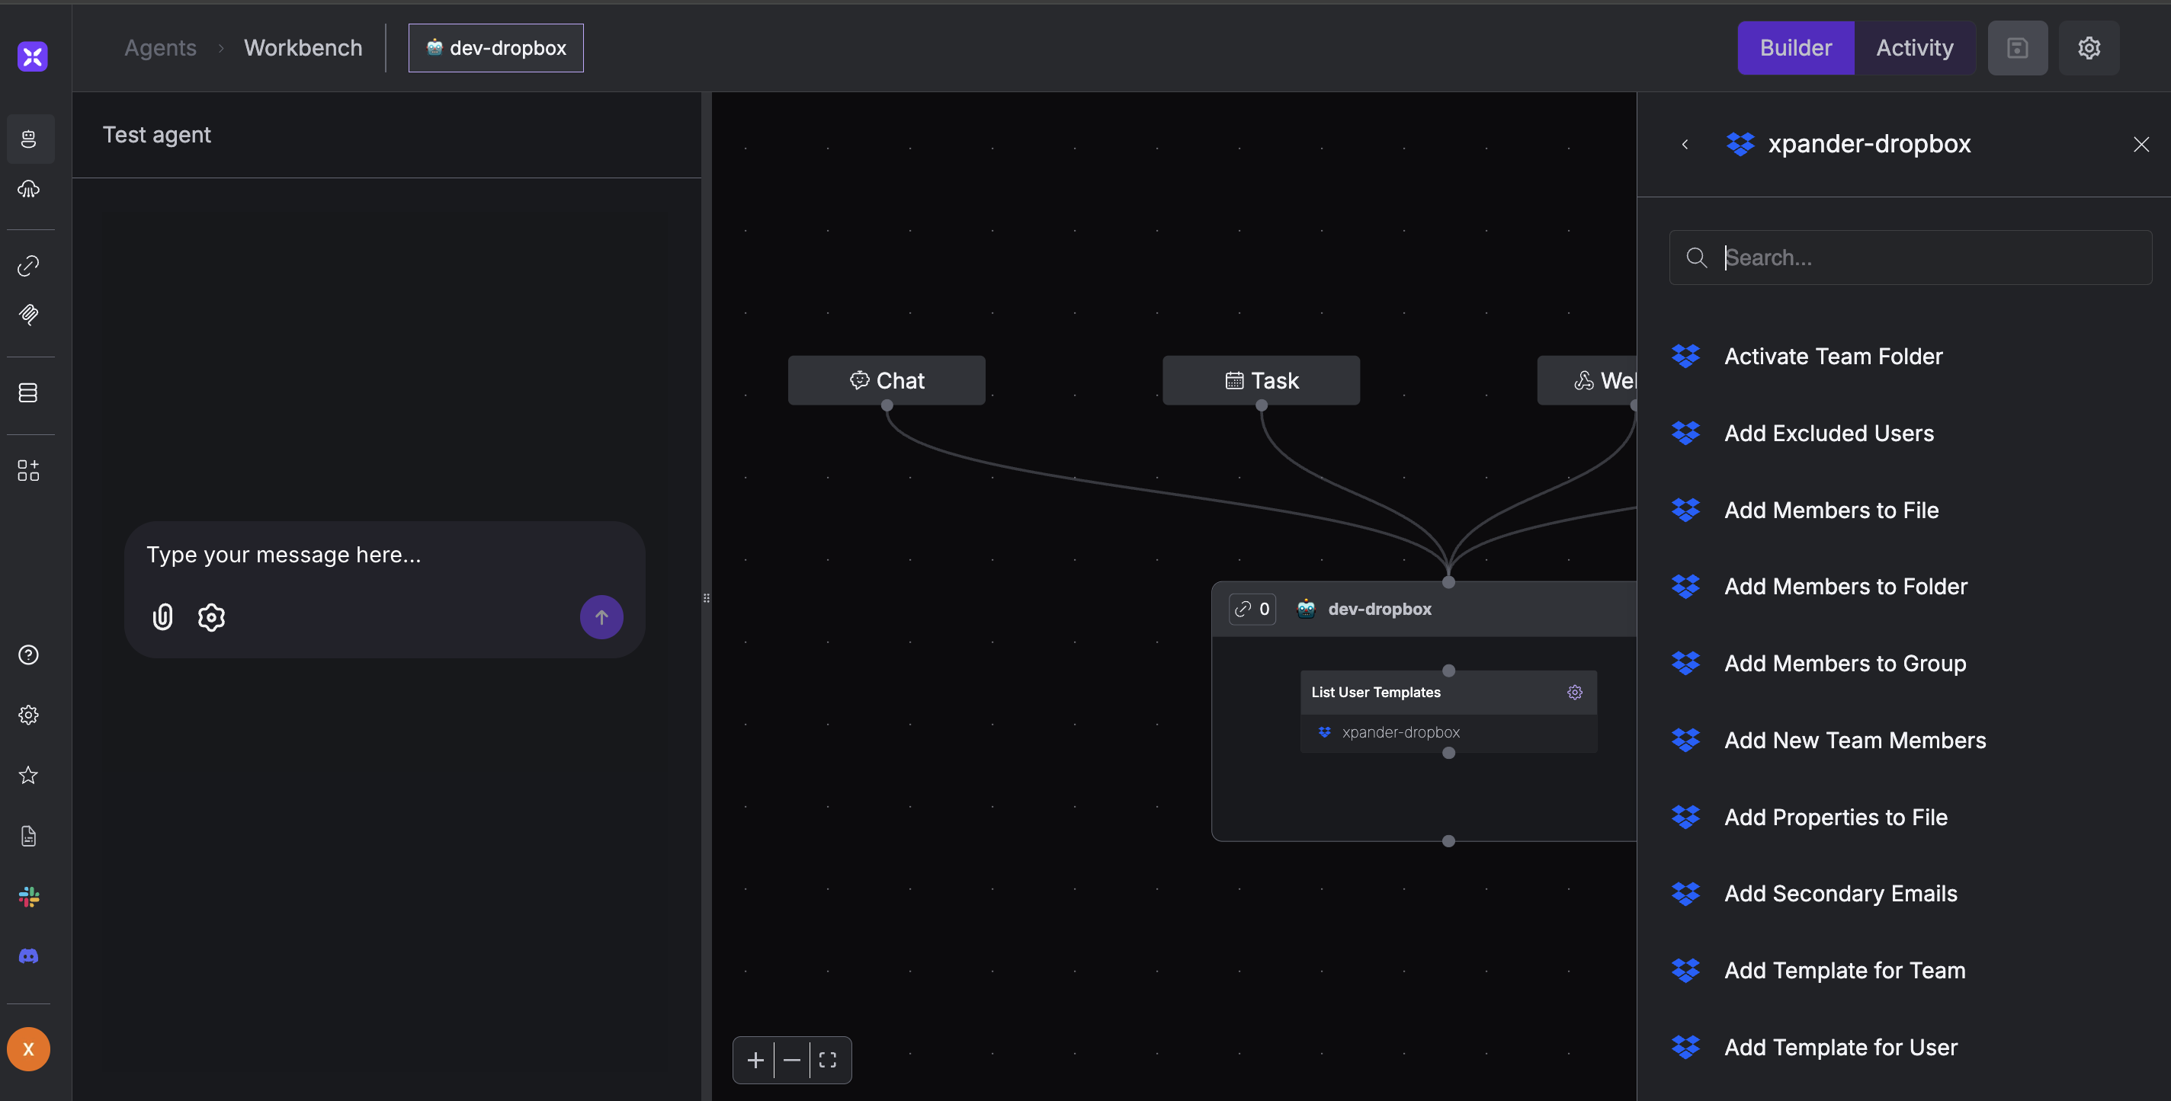Send message with purple arrow button
The height and width of the screenshot is (1101, 2171).
[x=601, y=617]
